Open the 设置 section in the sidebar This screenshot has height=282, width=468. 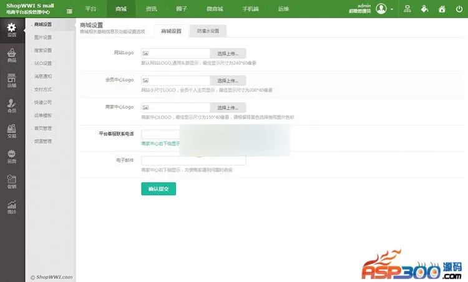tap(12, 30)
